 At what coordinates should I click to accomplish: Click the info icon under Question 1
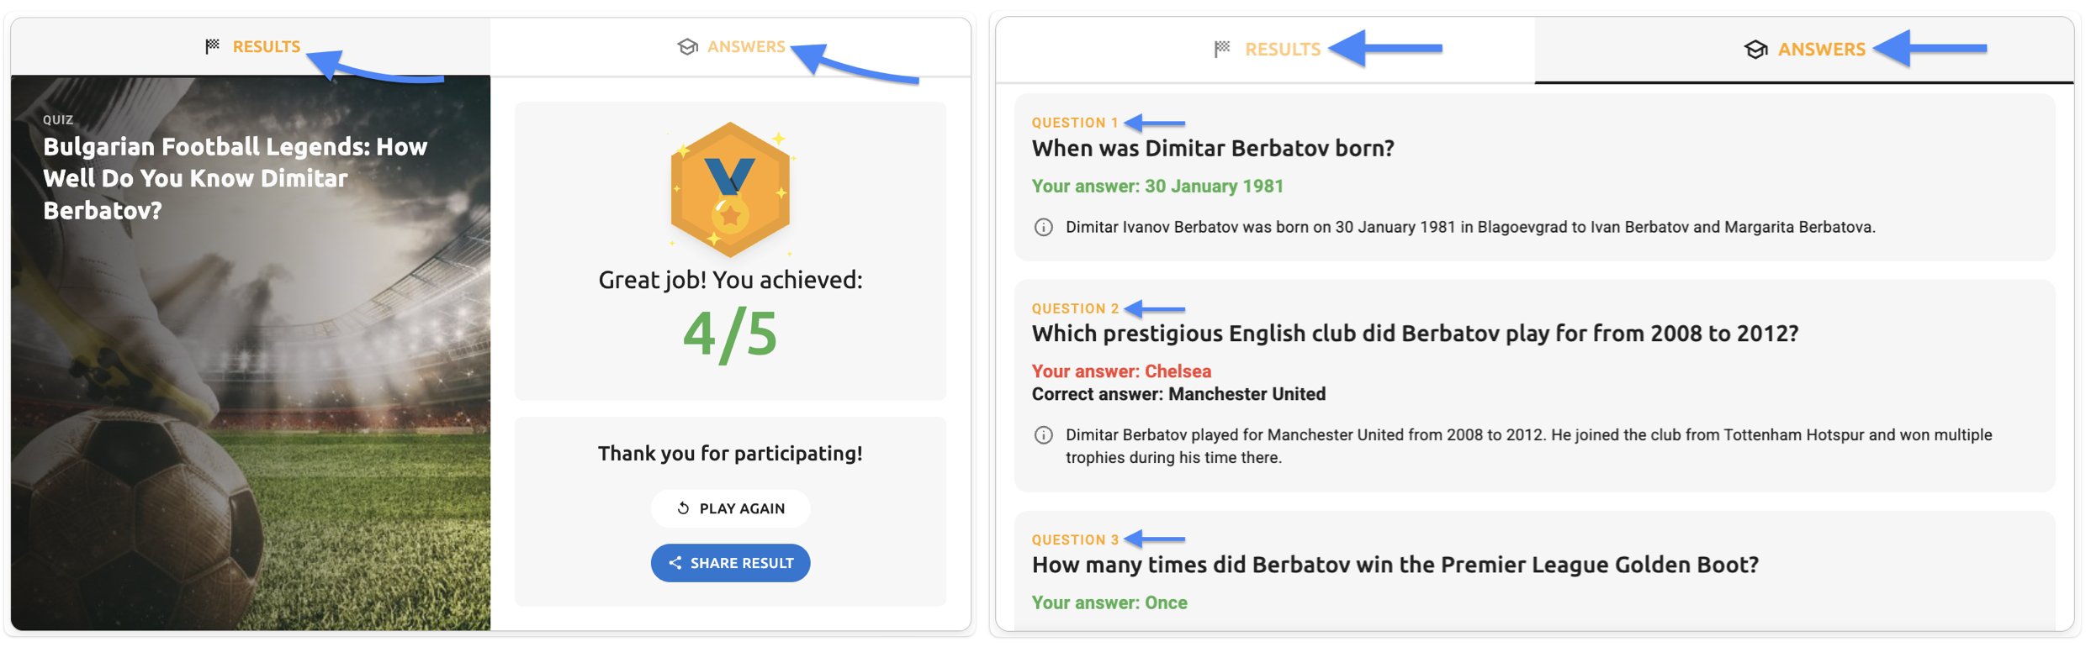click(1043, 228)
